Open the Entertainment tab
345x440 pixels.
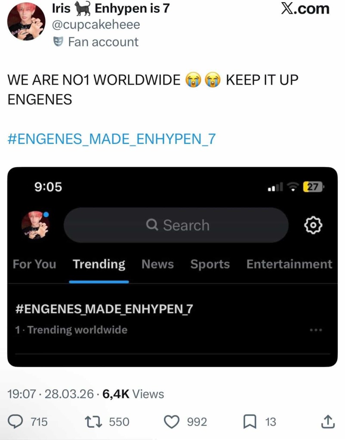tap(289, 264)
